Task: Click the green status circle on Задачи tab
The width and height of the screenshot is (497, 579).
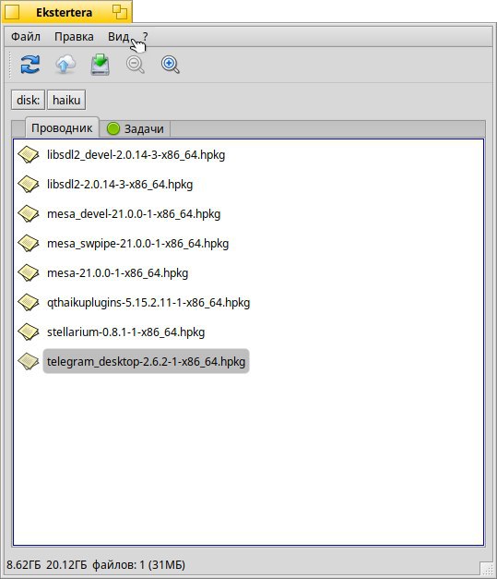Action: [113, 128]
